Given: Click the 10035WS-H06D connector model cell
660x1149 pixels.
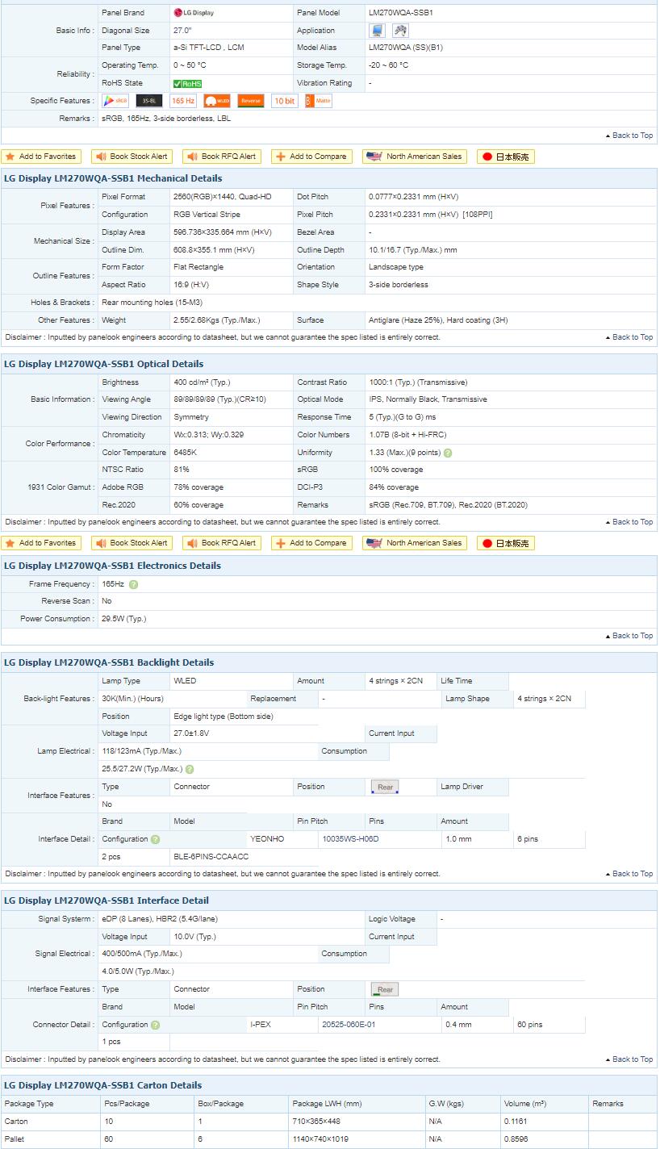Looking at the screenshot, I should coord(350,839).
